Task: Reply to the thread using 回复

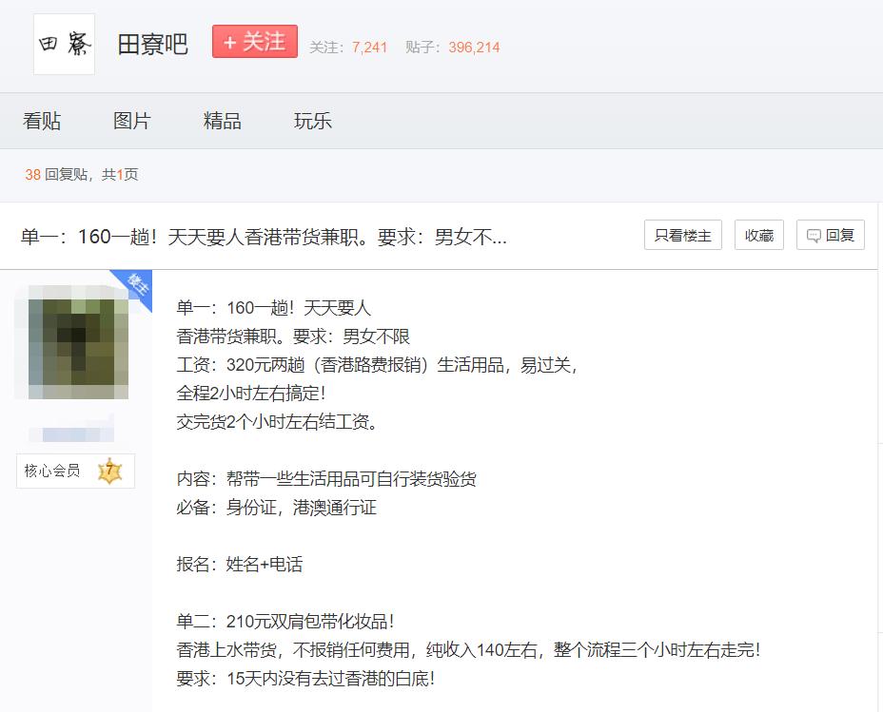Action: [x=830, y=235]
